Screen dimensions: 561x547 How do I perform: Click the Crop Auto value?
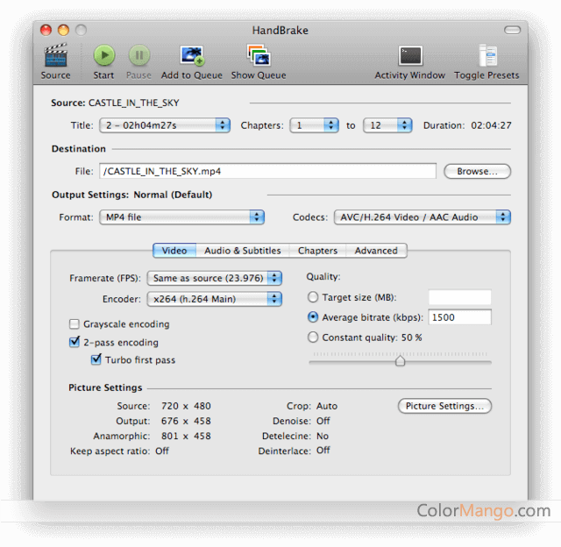coord(327,406)
